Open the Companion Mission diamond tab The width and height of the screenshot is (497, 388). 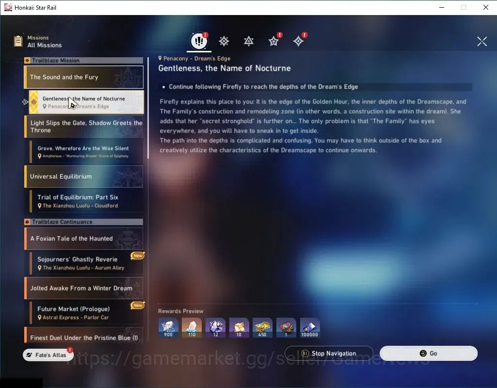point(298,41)
